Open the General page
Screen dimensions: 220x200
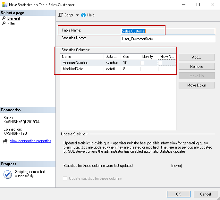click(13, 18)
